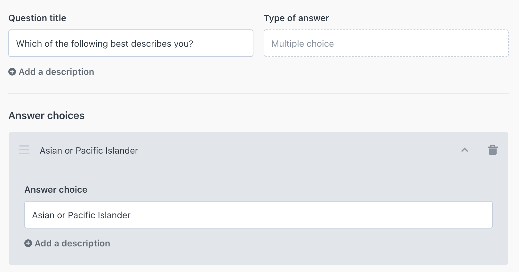Click the divider above Answer choices

click(x=259, y=94)
